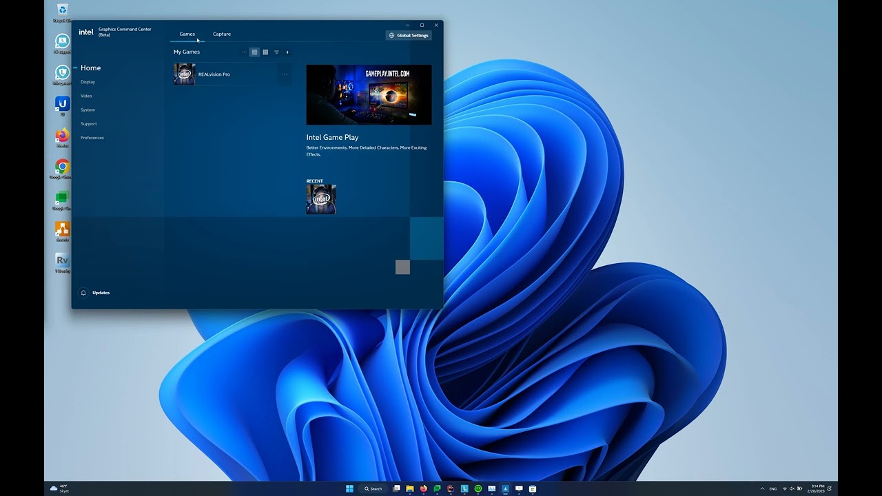Open the Firefox desktop shortcut
882x496 pixels.
(x=63, y=137)
